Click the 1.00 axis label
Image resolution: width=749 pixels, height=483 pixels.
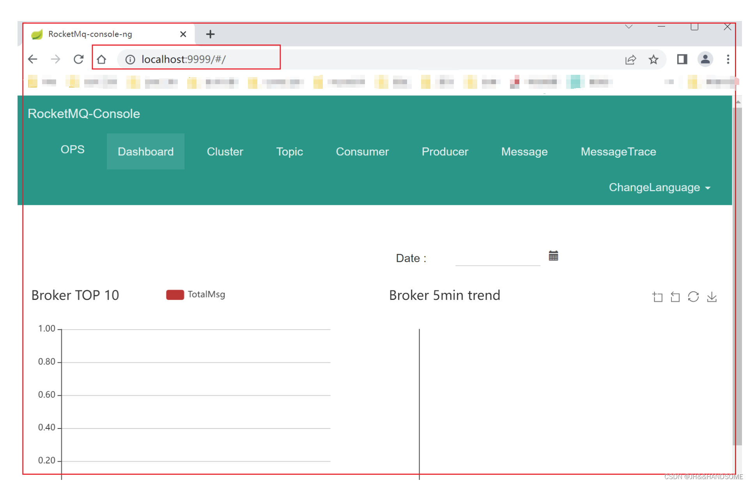(47, 329)
